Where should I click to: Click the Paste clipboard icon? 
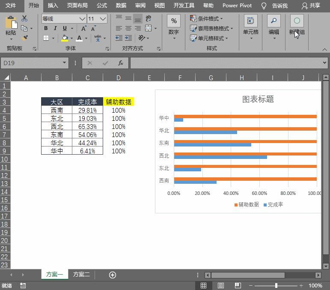(11, 22)
